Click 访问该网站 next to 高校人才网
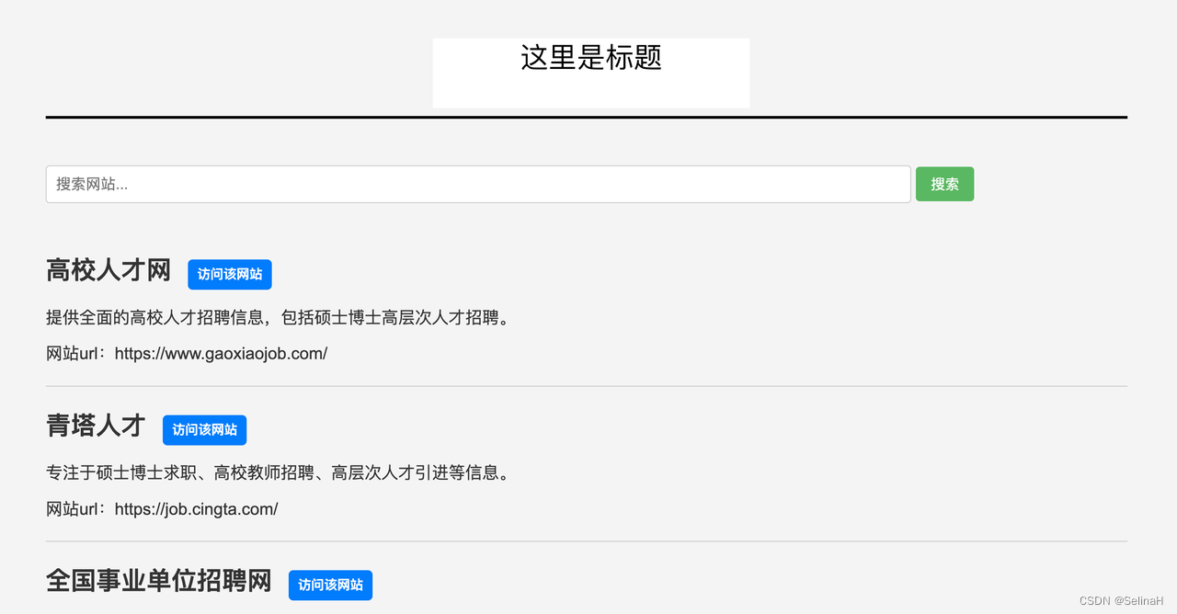The image size is (1177, 614). click(230, 274)
